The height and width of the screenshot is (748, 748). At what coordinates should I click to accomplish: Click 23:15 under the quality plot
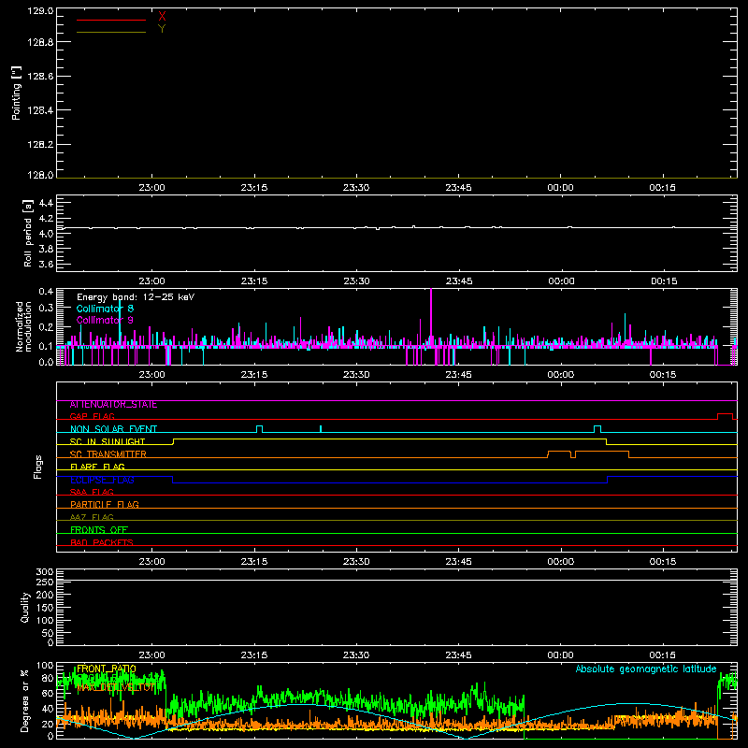pos(254,655)
